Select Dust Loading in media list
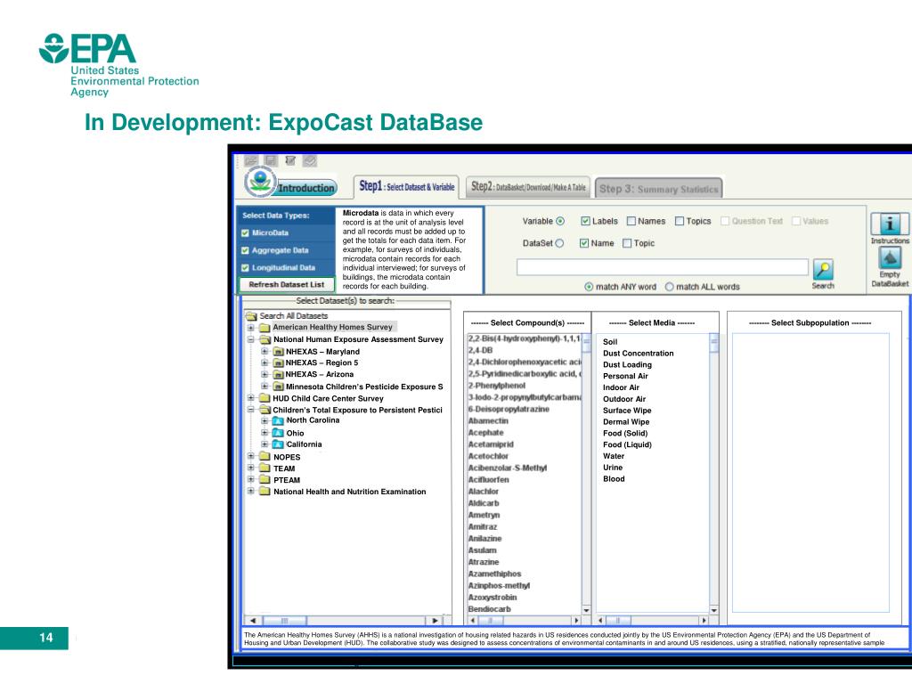This screenshot has height=684, width=912. [627, 364]
